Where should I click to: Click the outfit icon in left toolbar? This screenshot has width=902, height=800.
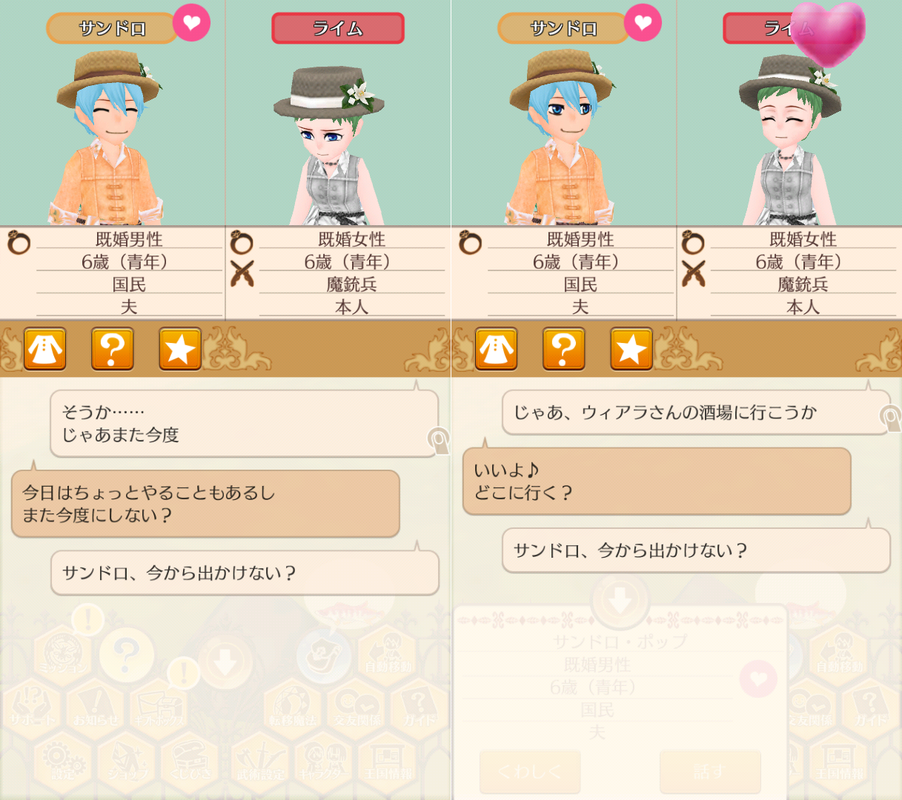(45, 348)
